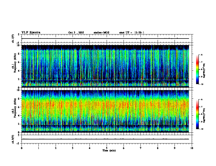Viewport: 216px width, 166px height.
Task: Click the ch.1 frequency tick "2"
Action: (19, 79)
